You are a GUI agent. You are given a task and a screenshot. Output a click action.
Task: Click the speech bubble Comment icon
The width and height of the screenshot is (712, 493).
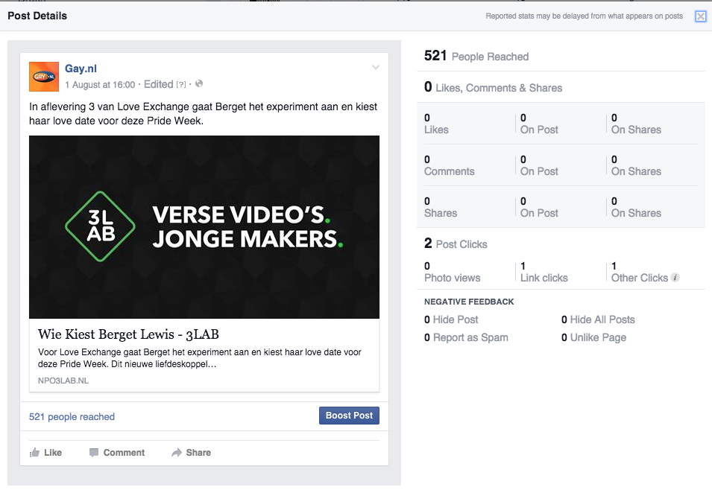(94, 453)
